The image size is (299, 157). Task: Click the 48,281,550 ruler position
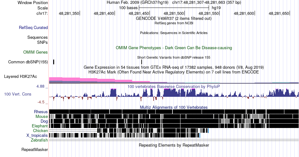[x=209, y=13]
